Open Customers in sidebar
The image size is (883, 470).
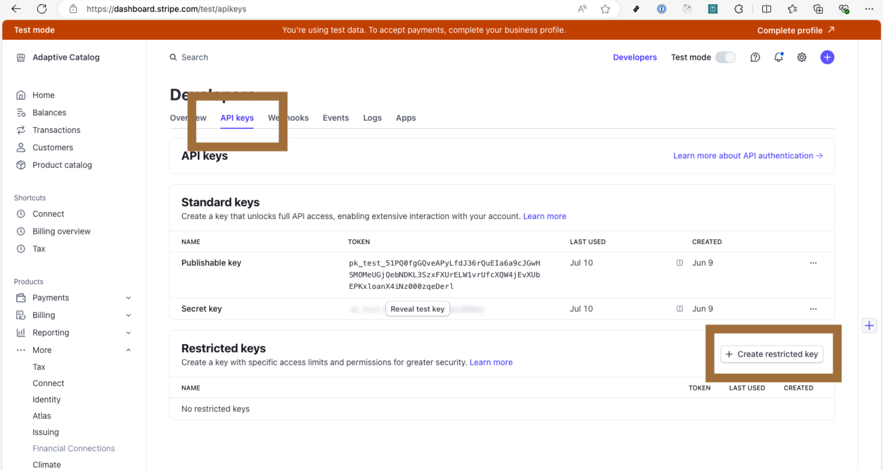click(x=52, y=147)
